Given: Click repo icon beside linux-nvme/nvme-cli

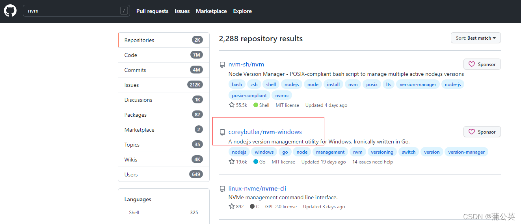Looking at the screenshot, I should tap(222, 189).
